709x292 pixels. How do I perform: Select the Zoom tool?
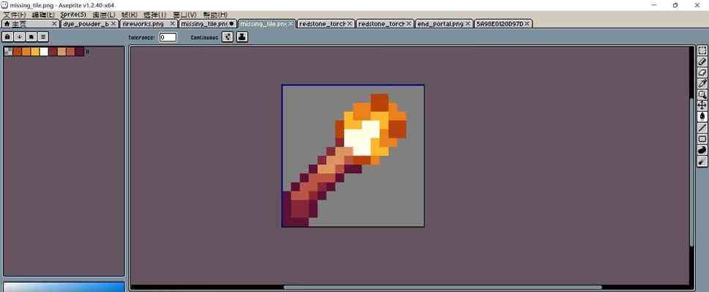click(x=702, y=94)
